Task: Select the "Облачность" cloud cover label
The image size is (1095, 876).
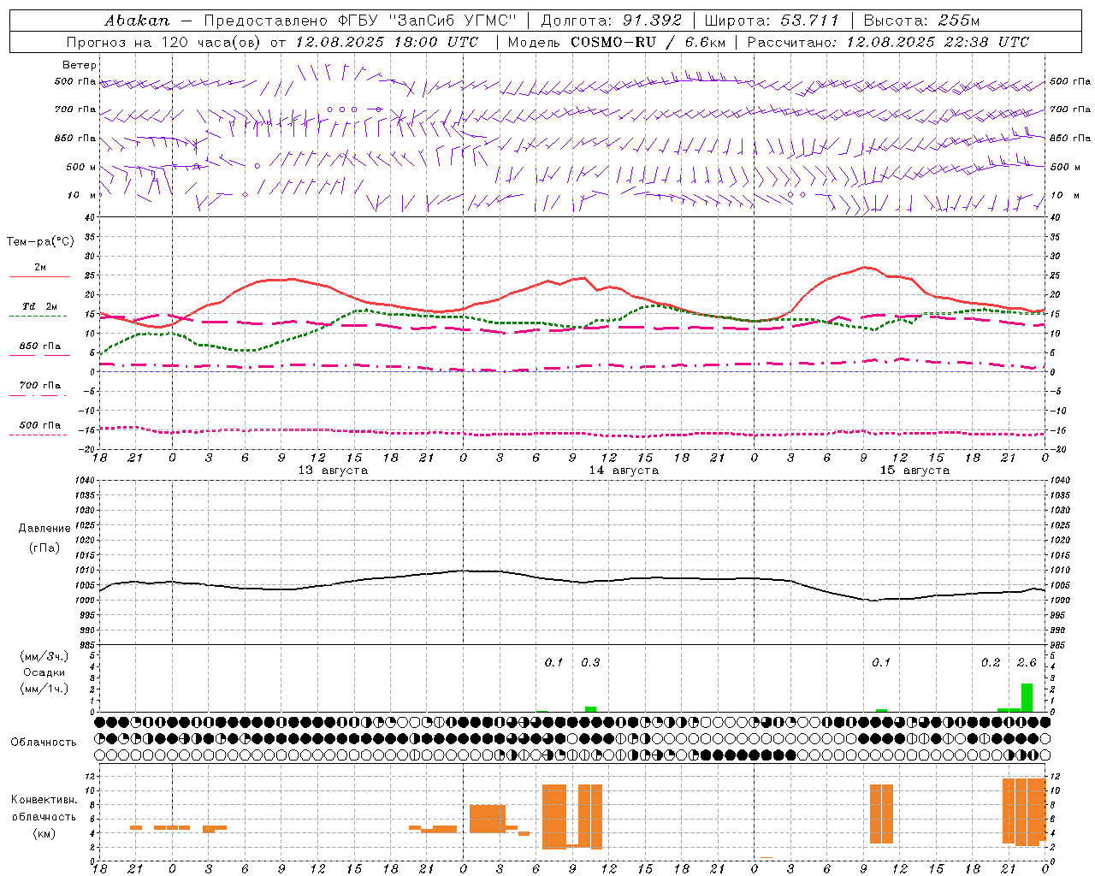Action: pos(44,743)
